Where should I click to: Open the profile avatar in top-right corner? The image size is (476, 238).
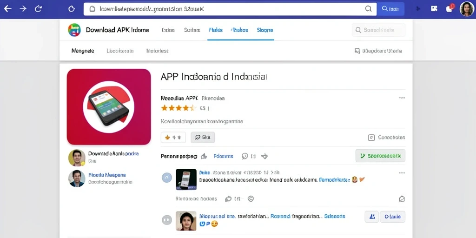click(467, 9)
